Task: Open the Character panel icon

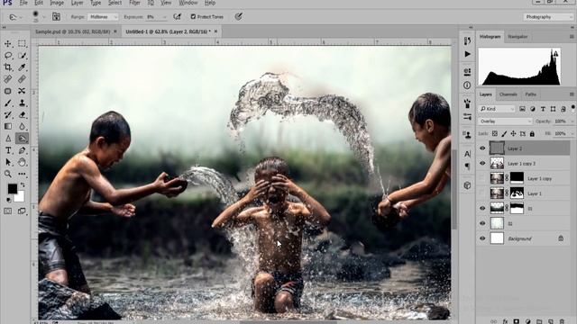Action: point(467,154)
